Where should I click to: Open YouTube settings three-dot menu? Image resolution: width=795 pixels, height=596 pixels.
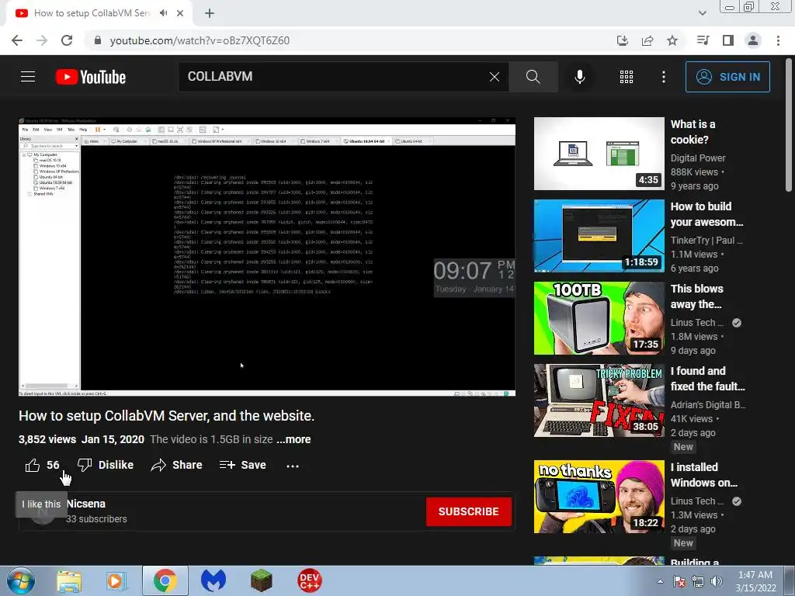click(x=663, y=77)
